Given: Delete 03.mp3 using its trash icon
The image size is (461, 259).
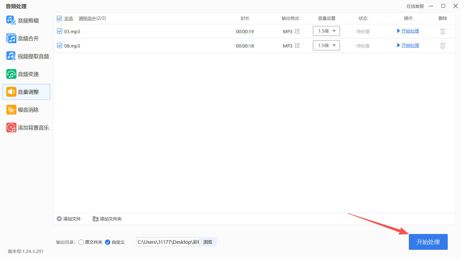Looking at the screenshot, I should [443, 31].
